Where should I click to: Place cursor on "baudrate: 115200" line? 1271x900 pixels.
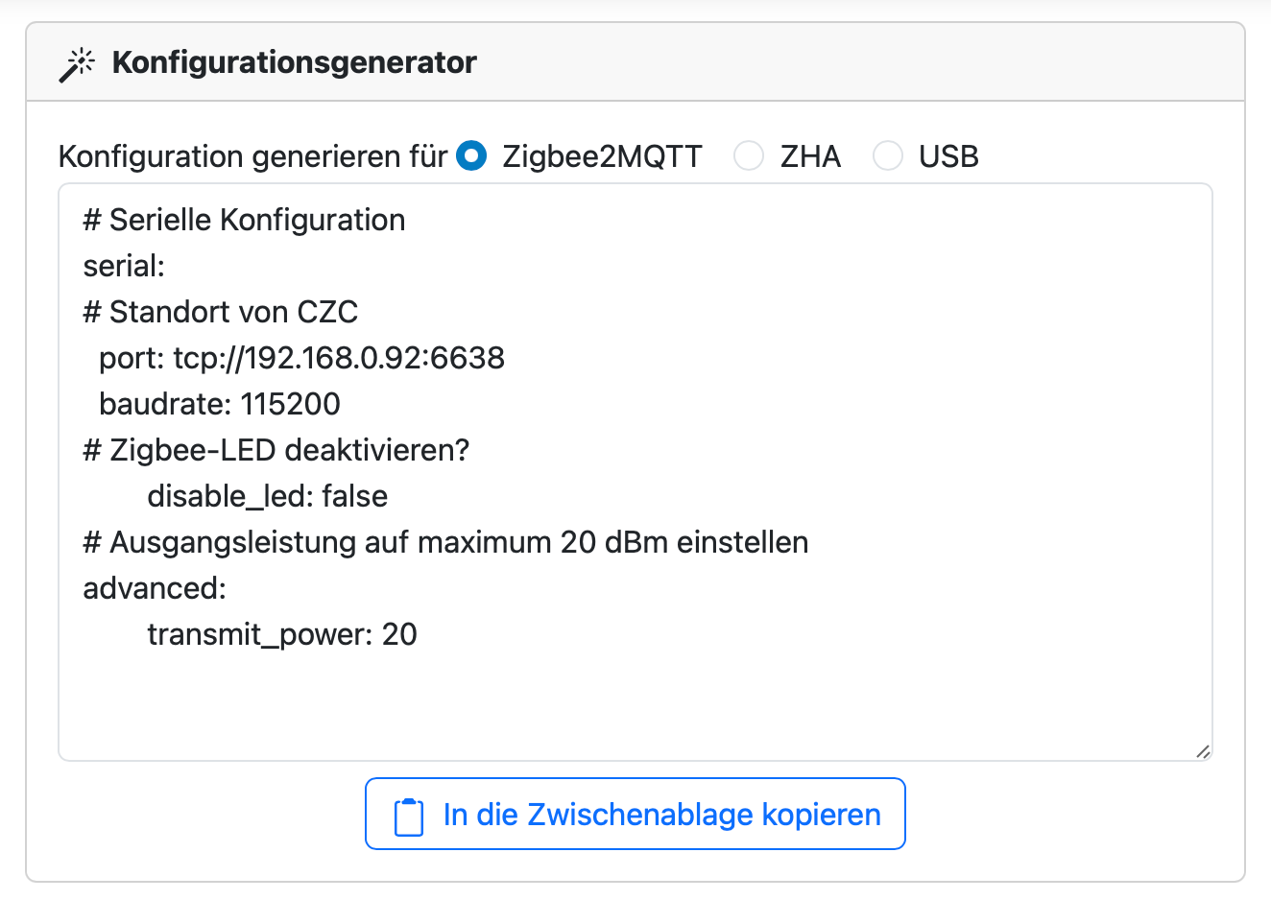pyautogui.click(x=219, y=404)
